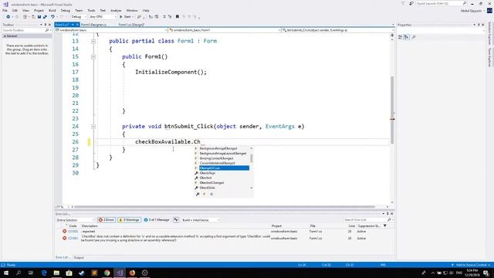The image size is (494, 278).
Task: Open the Debug configuration dropdown
Action: tap(78, 17)
